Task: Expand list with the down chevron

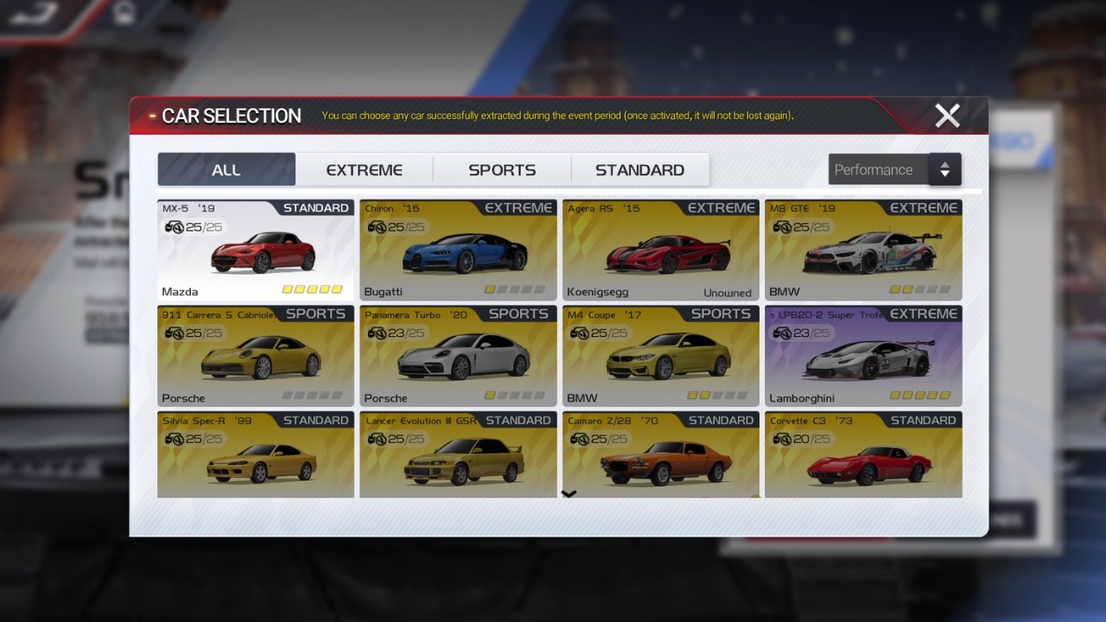Action: (x=569, y=494)
